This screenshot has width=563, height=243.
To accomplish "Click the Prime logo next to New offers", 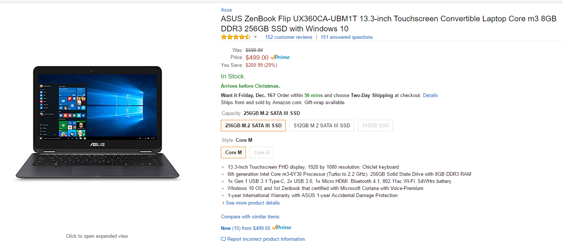I will pos(281,228).
